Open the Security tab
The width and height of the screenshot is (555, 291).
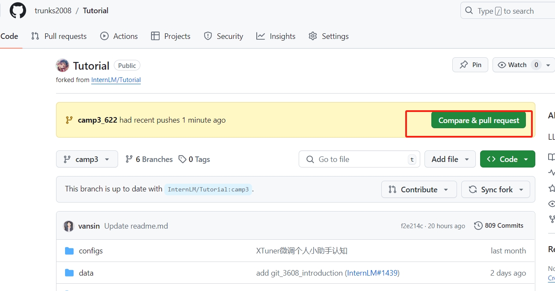[x=223, y=36]
